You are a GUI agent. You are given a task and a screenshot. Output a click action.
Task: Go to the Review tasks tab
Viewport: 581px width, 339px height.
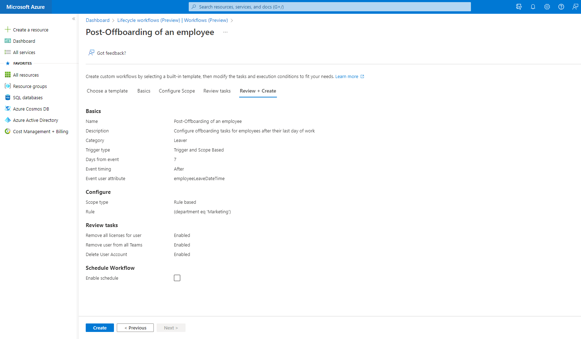pyautogui.click(x=217, y=91)
